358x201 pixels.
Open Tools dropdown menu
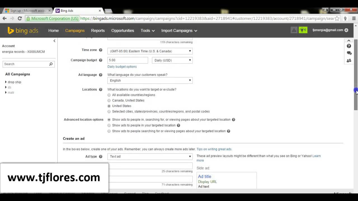point(148,30)
